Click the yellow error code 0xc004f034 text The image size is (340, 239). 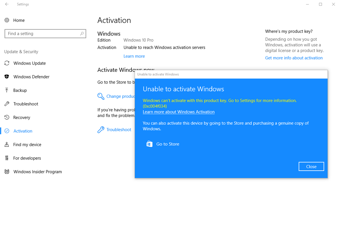155,106
